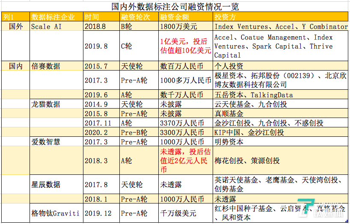Select the cell listing Coatue Management, Spark Capital

tap(281, 46)
